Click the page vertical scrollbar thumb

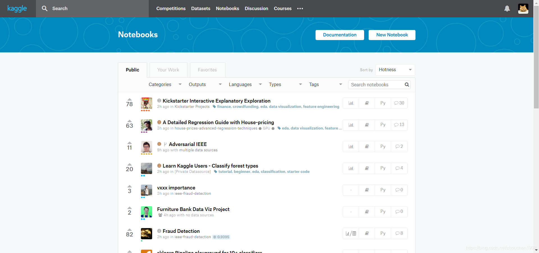tap(536, 57)
